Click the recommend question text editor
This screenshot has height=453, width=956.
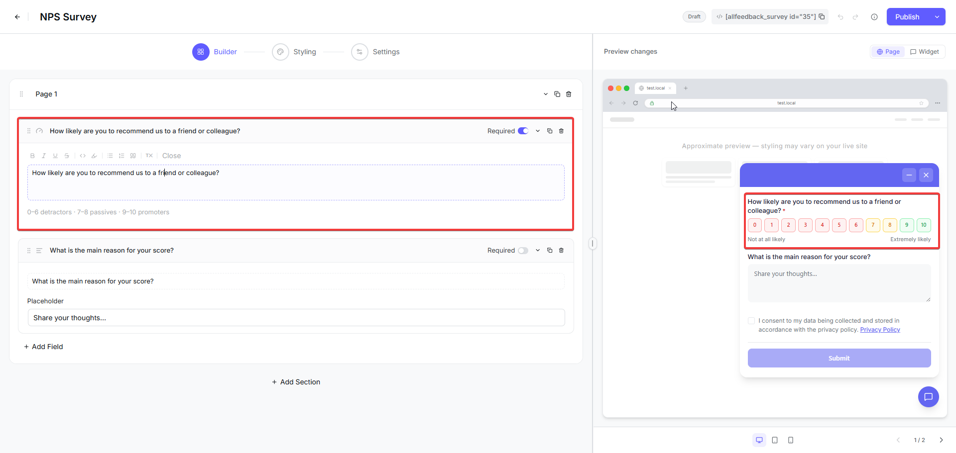(296, 182)
